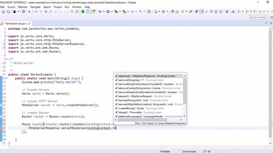Click the External Tools run icon
Image resolution: width=273 pixels, height=153 pixels.
click(x=124, y=11)
